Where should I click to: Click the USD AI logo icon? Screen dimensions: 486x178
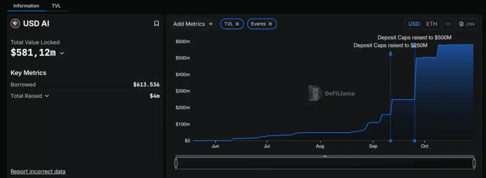(15, 24)
